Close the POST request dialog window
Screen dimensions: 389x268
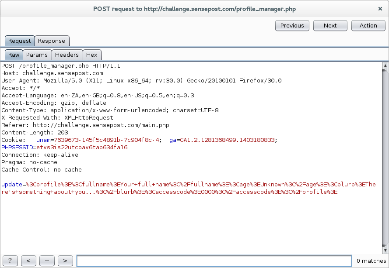[380, 8]
